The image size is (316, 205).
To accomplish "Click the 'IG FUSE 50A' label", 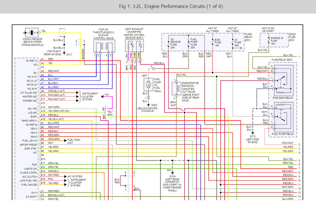I will [x=238, y=43].
